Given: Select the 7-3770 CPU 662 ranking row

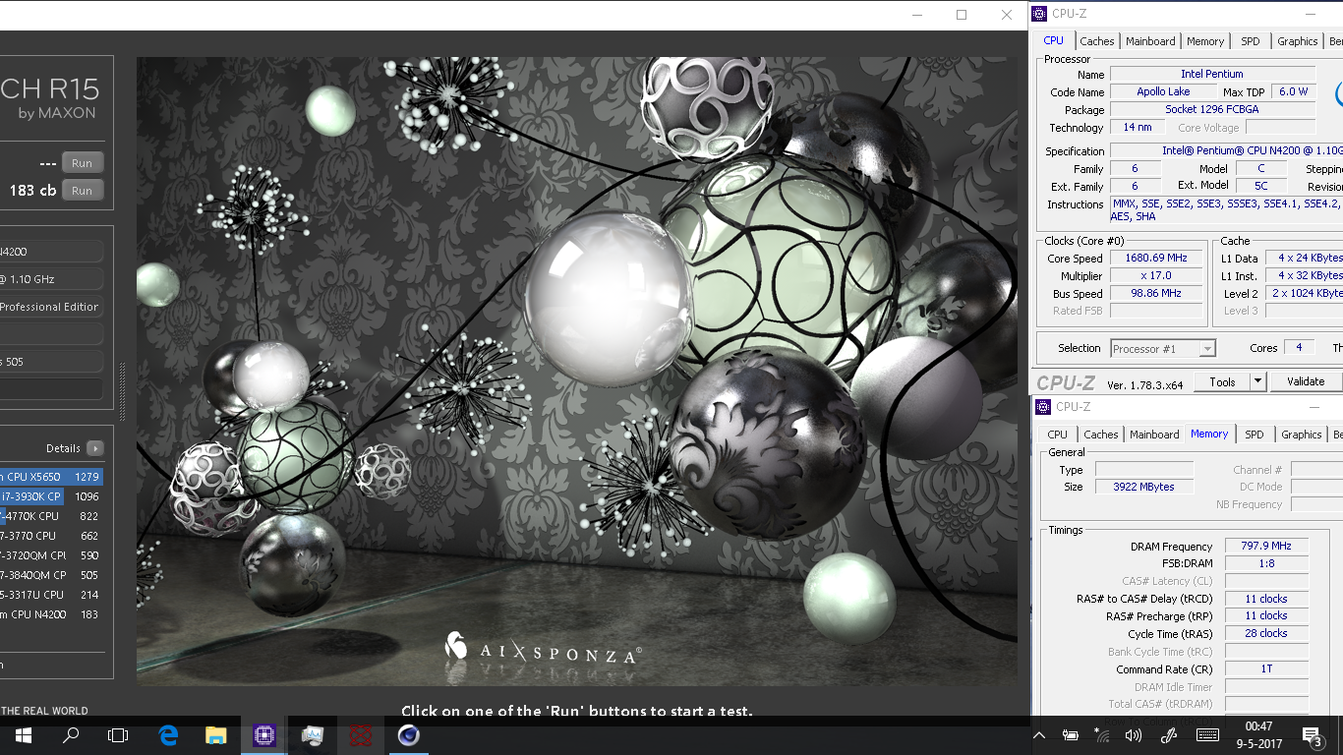Looking at the screenshot, I should pos(51,536).
